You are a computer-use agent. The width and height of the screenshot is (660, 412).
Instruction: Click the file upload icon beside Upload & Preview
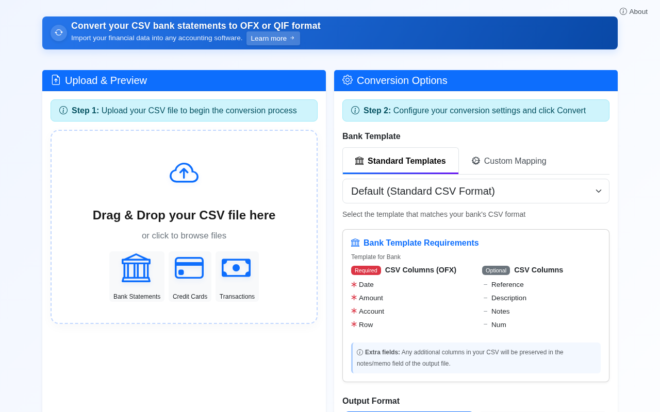[56, 80]
